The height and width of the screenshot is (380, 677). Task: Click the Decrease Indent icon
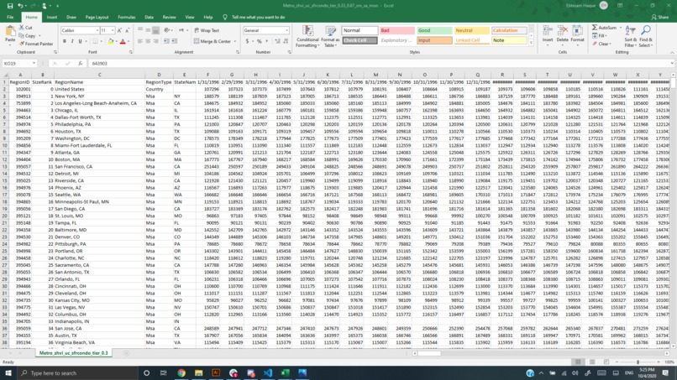pos(166,41)
